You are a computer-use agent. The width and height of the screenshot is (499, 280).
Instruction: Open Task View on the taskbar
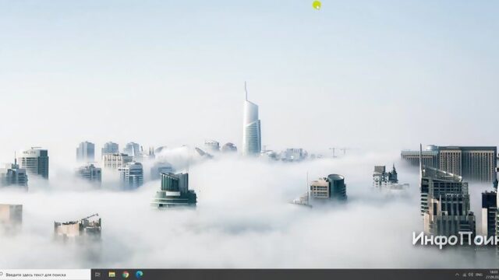tap(97, 275)
